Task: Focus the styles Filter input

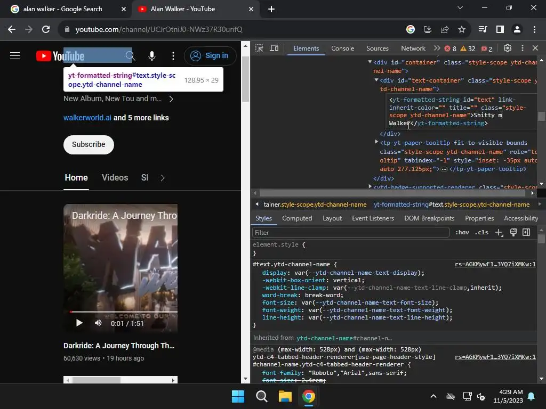Action: pyautogui.click(x=350, y=232)
